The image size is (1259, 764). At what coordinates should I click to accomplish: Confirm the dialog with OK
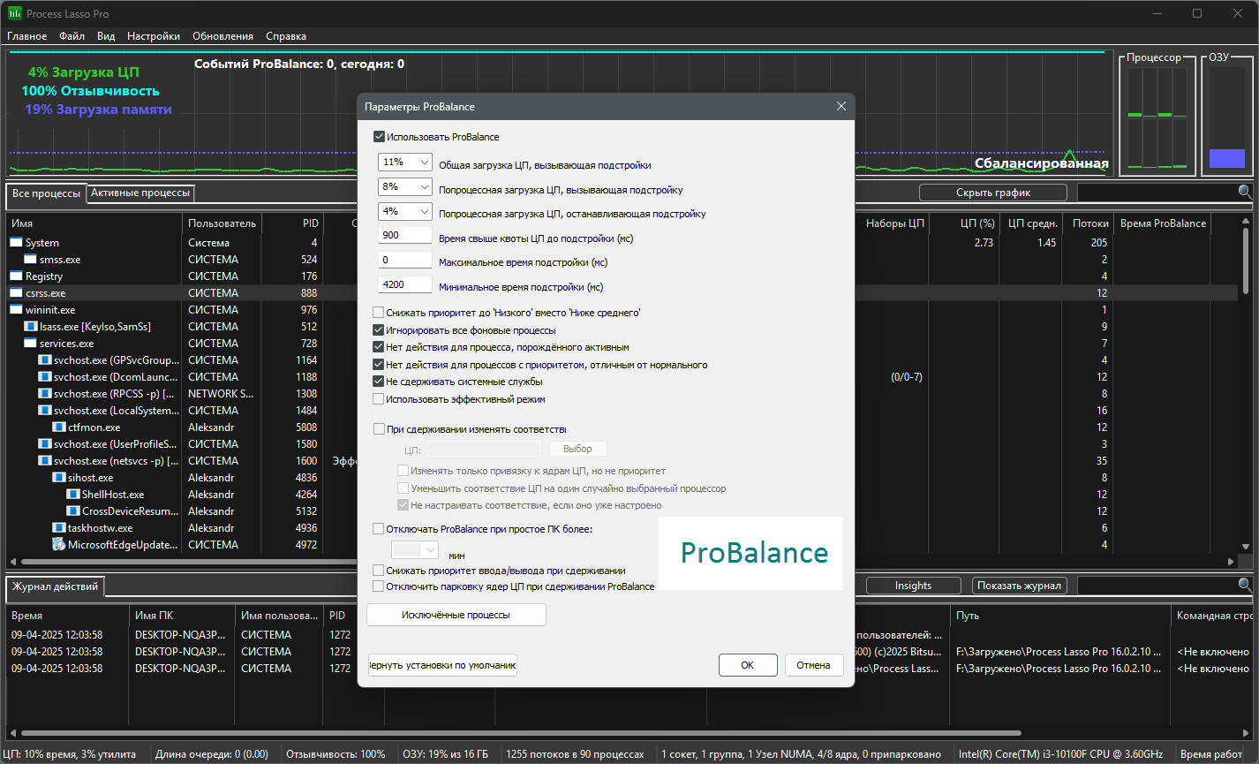click(x=748, y=665)
